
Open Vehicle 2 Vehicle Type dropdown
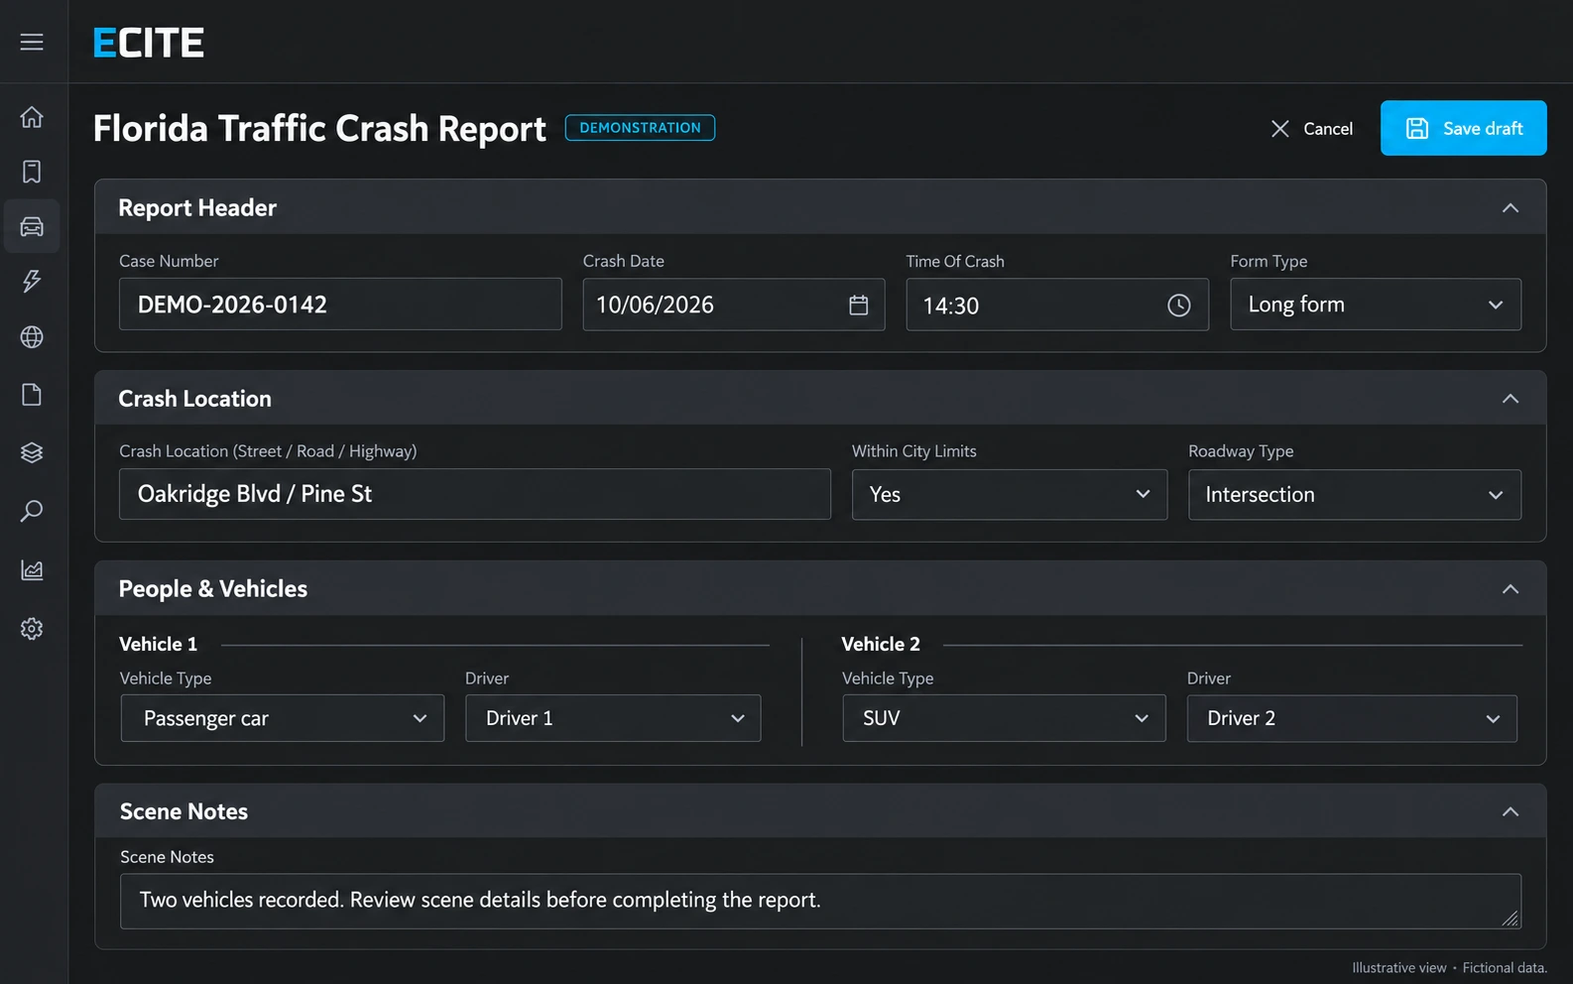(1004, 718)
